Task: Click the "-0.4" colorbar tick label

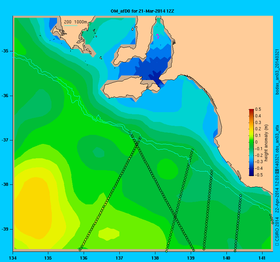Action: coord(258,168)
